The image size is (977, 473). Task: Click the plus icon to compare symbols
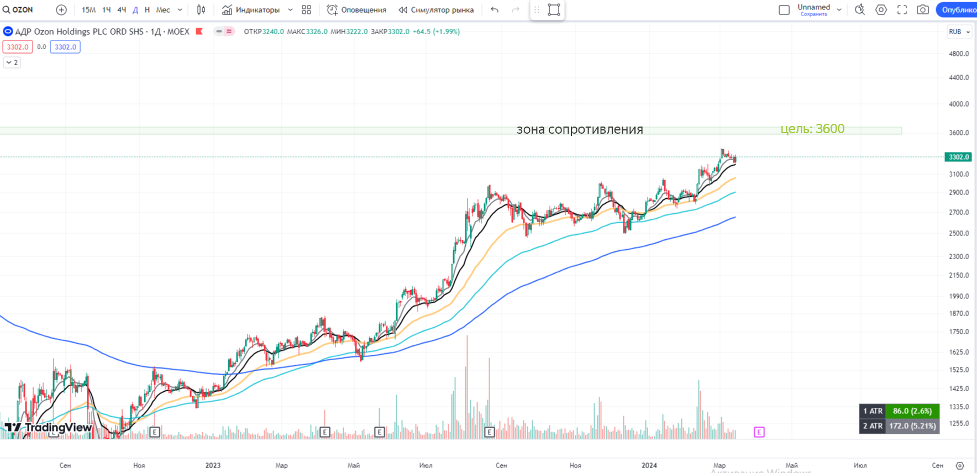pyautogui.click(x=61, y=10)
